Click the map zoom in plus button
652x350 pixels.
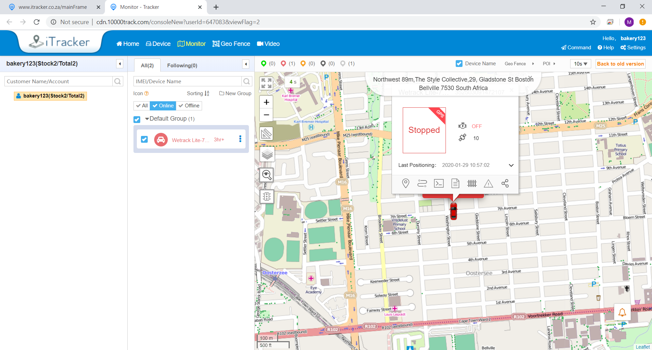267,102
